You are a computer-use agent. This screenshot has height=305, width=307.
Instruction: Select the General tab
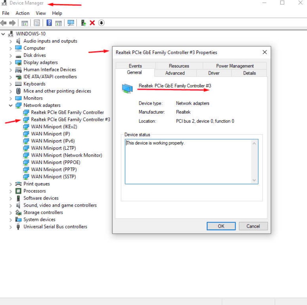point(134,72)
